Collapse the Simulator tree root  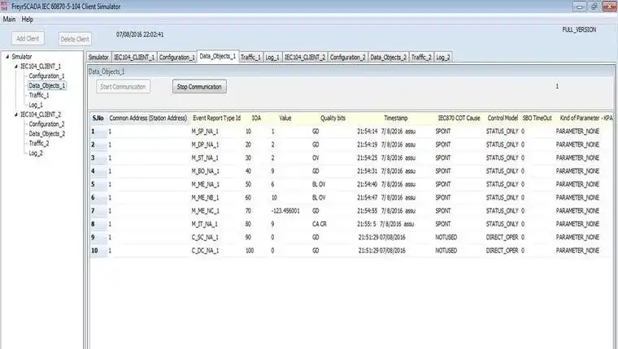tap(7, 57)
